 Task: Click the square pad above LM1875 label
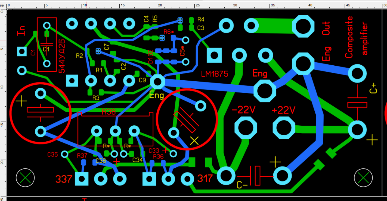[x=214, y=56]
